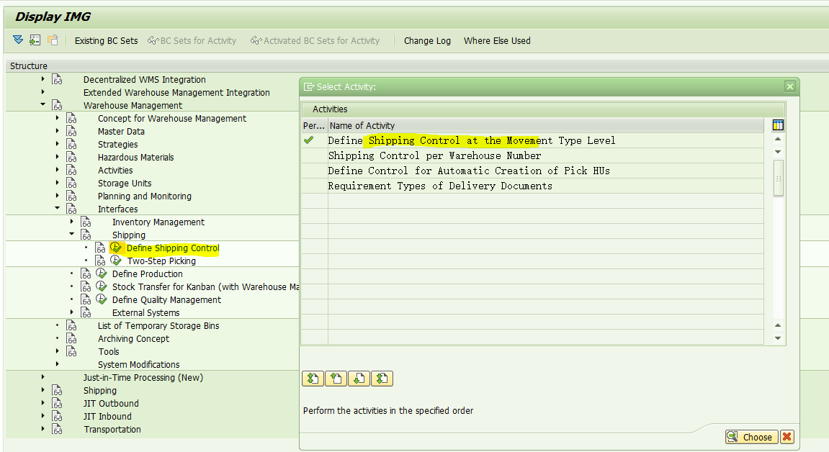The width and height of the screenshot is (829, 452).
Task: Select the Define Shipping Control activity icon
Action: click(x=116, y=248)
